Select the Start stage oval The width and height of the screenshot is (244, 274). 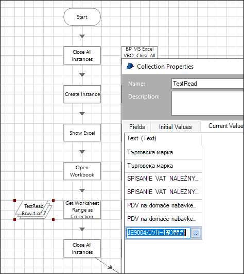(82, 17)
